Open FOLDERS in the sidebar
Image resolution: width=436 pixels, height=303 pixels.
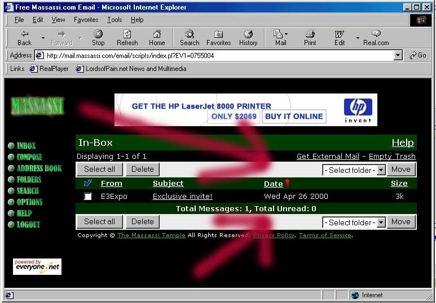pos(29,180)
